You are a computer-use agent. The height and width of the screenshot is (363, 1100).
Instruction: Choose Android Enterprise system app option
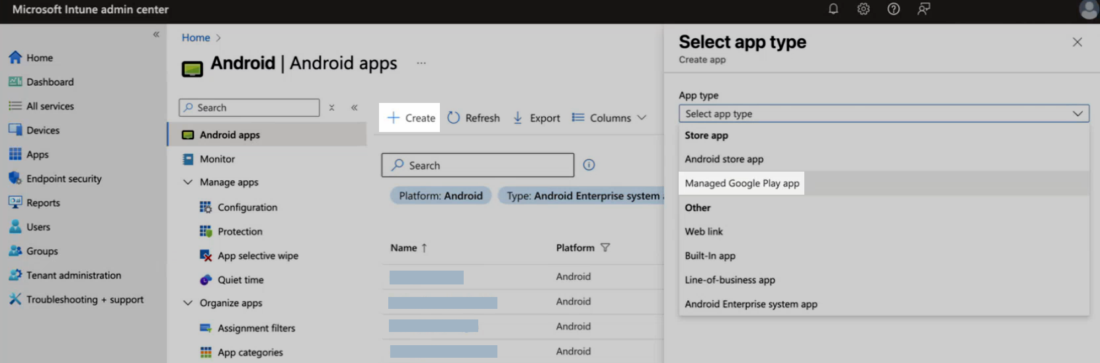751,304
